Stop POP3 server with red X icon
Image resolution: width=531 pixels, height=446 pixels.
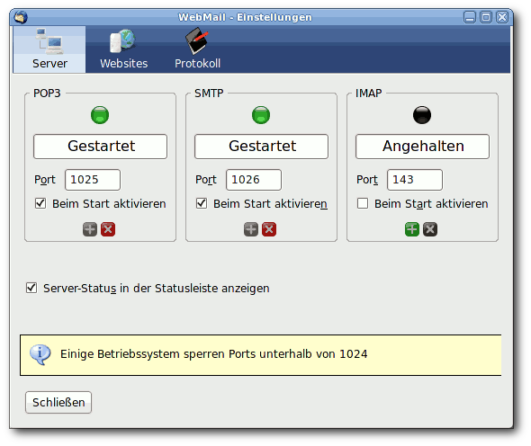[x=108, y=229]
